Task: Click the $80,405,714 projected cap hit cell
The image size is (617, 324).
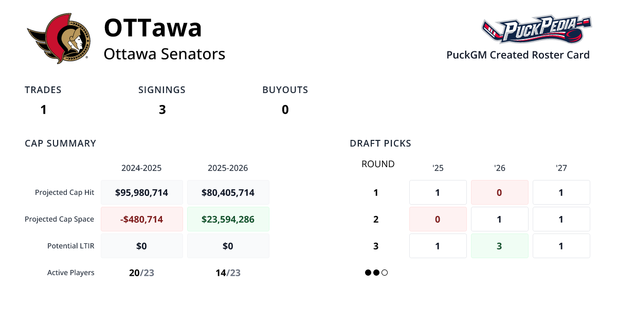Action: (x=228, y=192)
